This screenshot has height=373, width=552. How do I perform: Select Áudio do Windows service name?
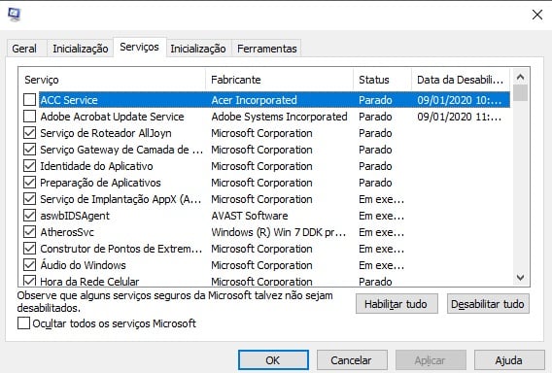coord(83,265)
